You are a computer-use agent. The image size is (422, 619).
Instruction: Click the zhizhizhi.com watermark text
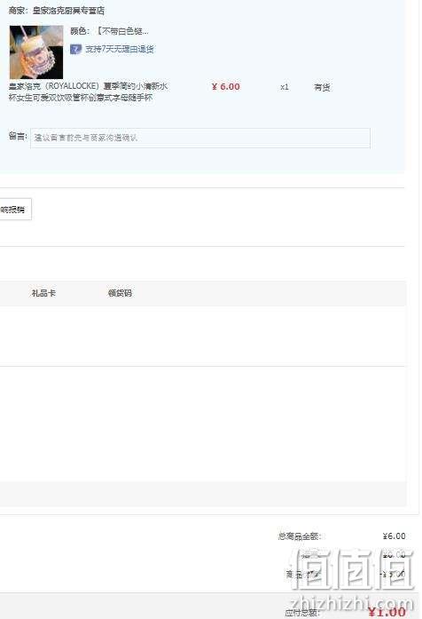pos(352,603)
